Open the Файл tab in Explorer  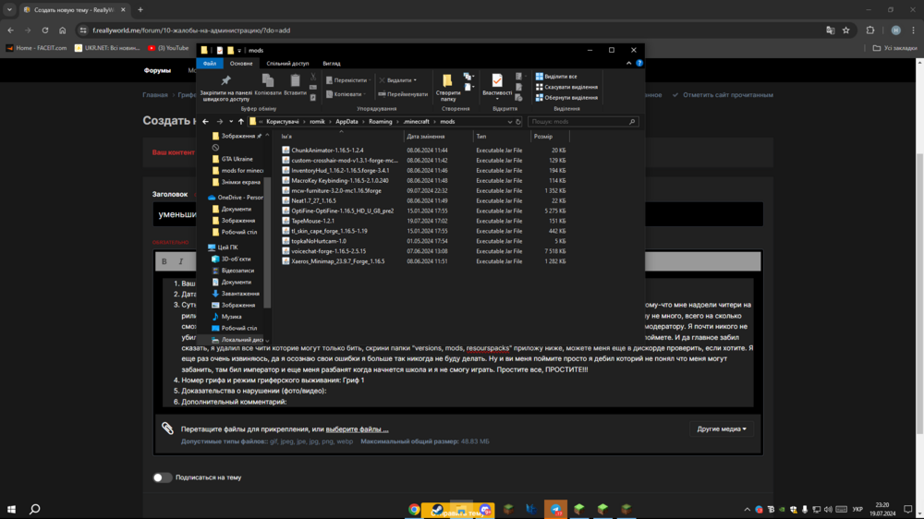point(209,63)
